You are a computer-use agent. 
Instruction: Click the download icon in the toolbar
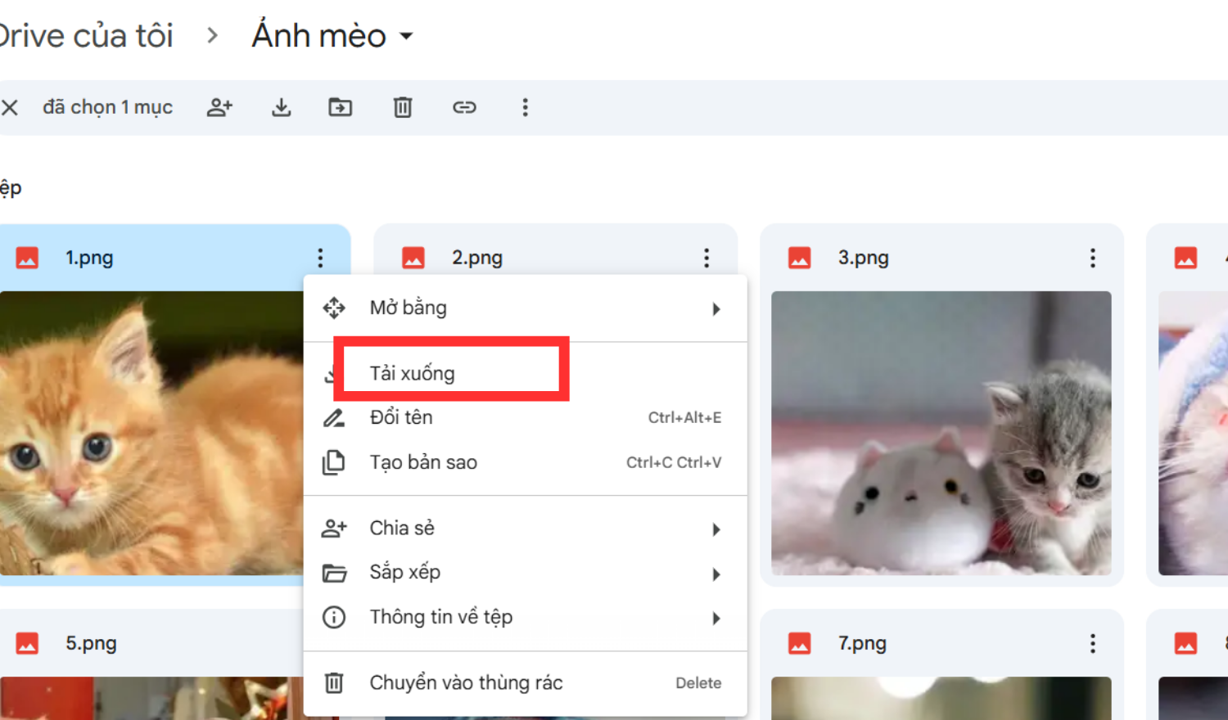coord(281,107)
